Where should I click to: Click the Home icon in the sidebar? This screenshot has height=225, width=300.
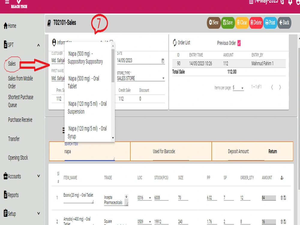tap(5, 25)
